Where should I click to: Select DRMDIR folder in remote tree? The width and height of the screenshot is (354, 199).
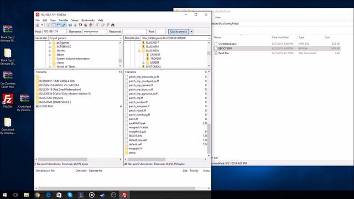point(155,55)
